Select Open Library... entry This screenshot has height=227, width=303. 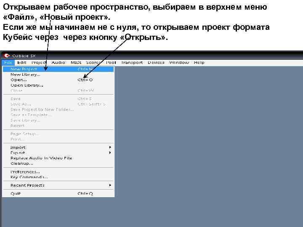[x=58, y=85]
